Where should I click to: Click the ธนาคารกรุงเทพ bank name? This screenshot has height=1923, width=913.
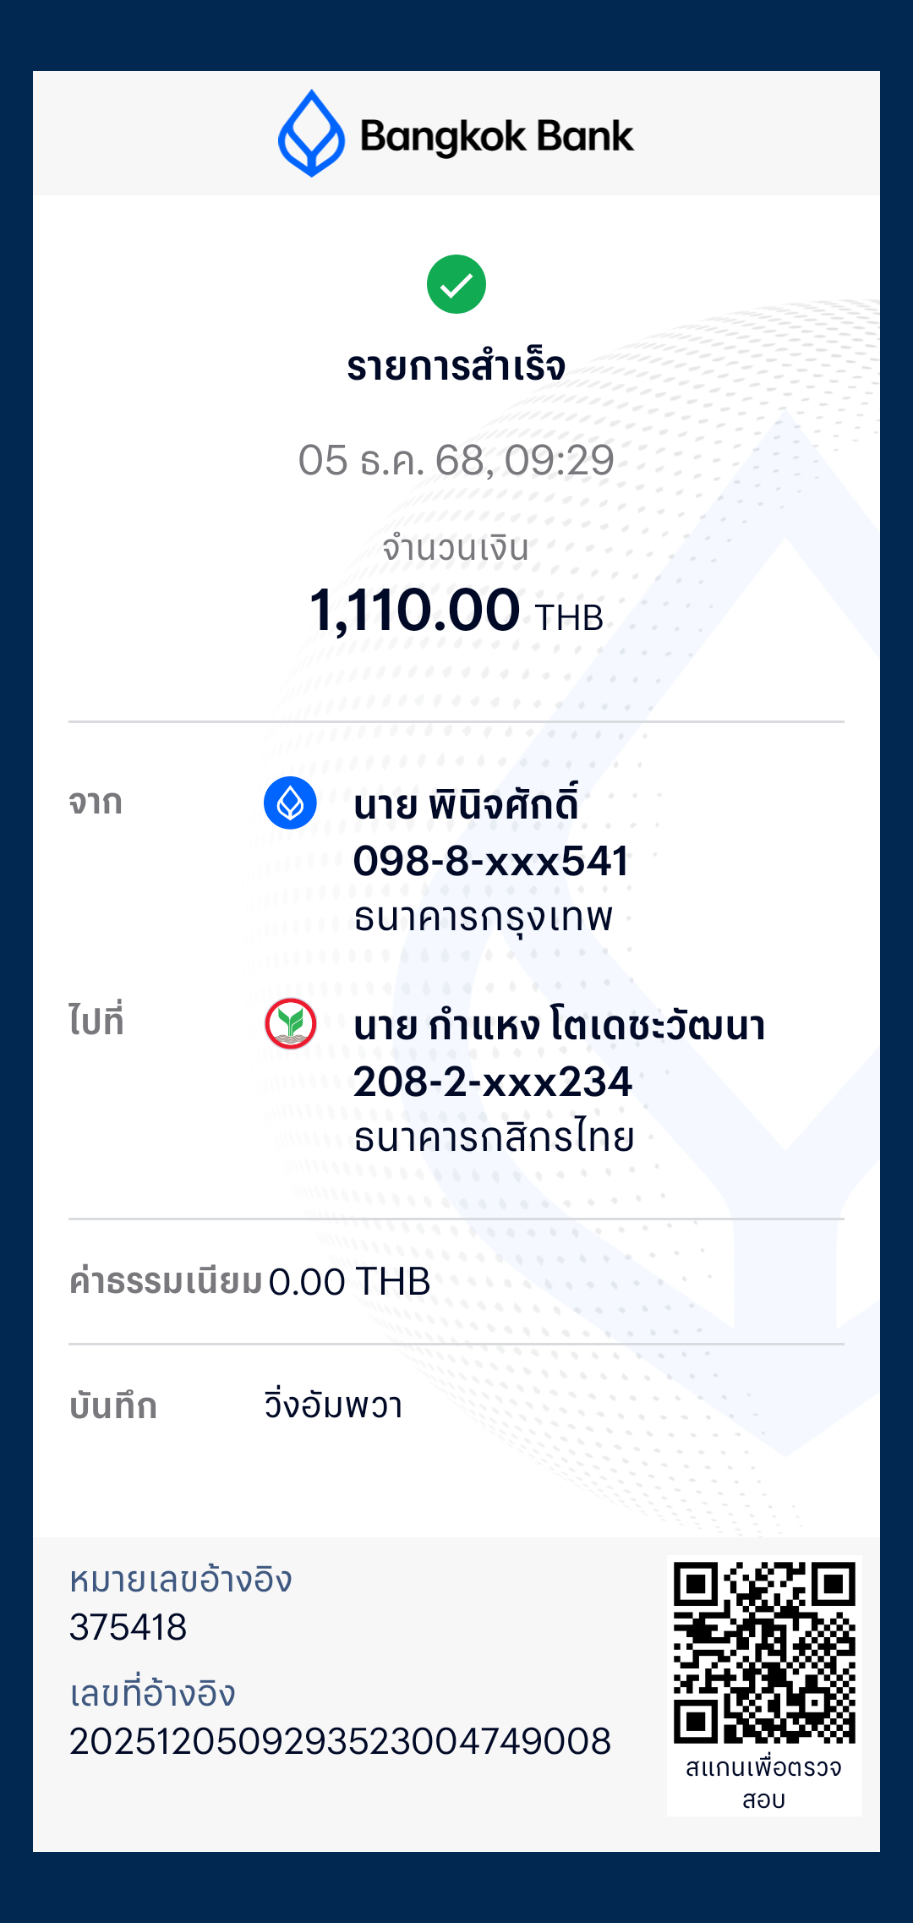coord(483,918)
